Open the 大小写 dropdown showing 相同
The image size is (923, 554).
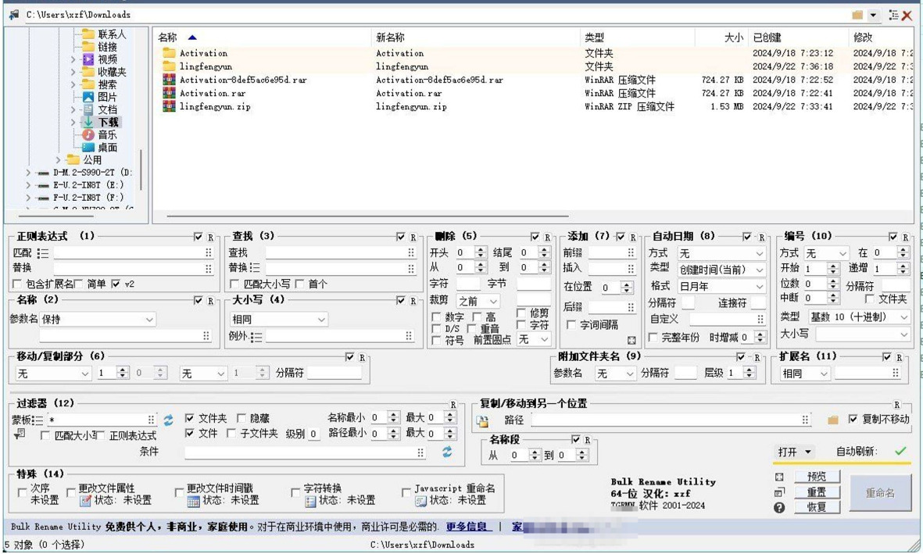278,320
